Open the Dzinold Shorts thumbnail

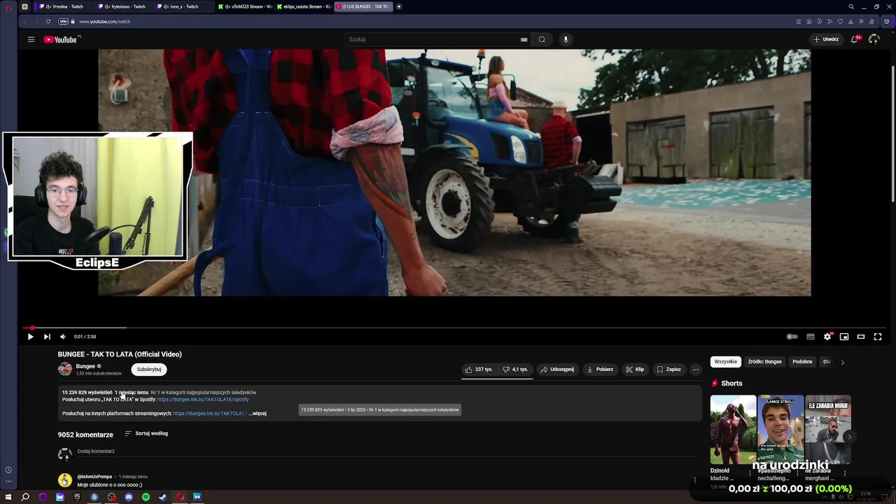733,430
